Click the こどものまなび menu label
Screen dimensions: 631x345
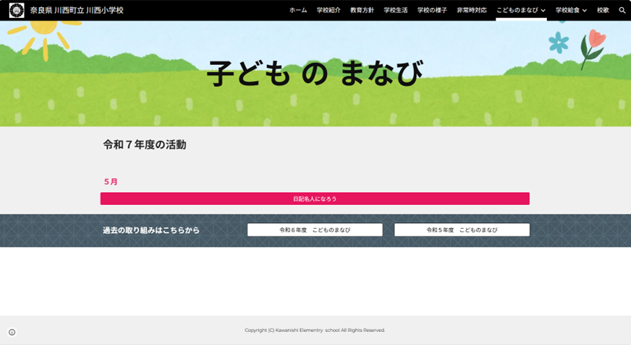(517, 11)
